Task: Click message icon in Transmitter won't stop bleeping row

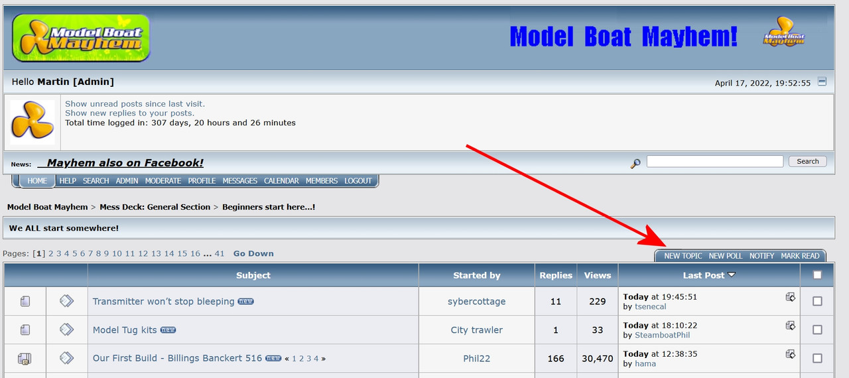Action: pyautogui.click(x=66, y=301)
